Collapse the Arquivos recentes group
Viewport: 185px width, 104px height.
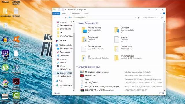coord(77,67)
